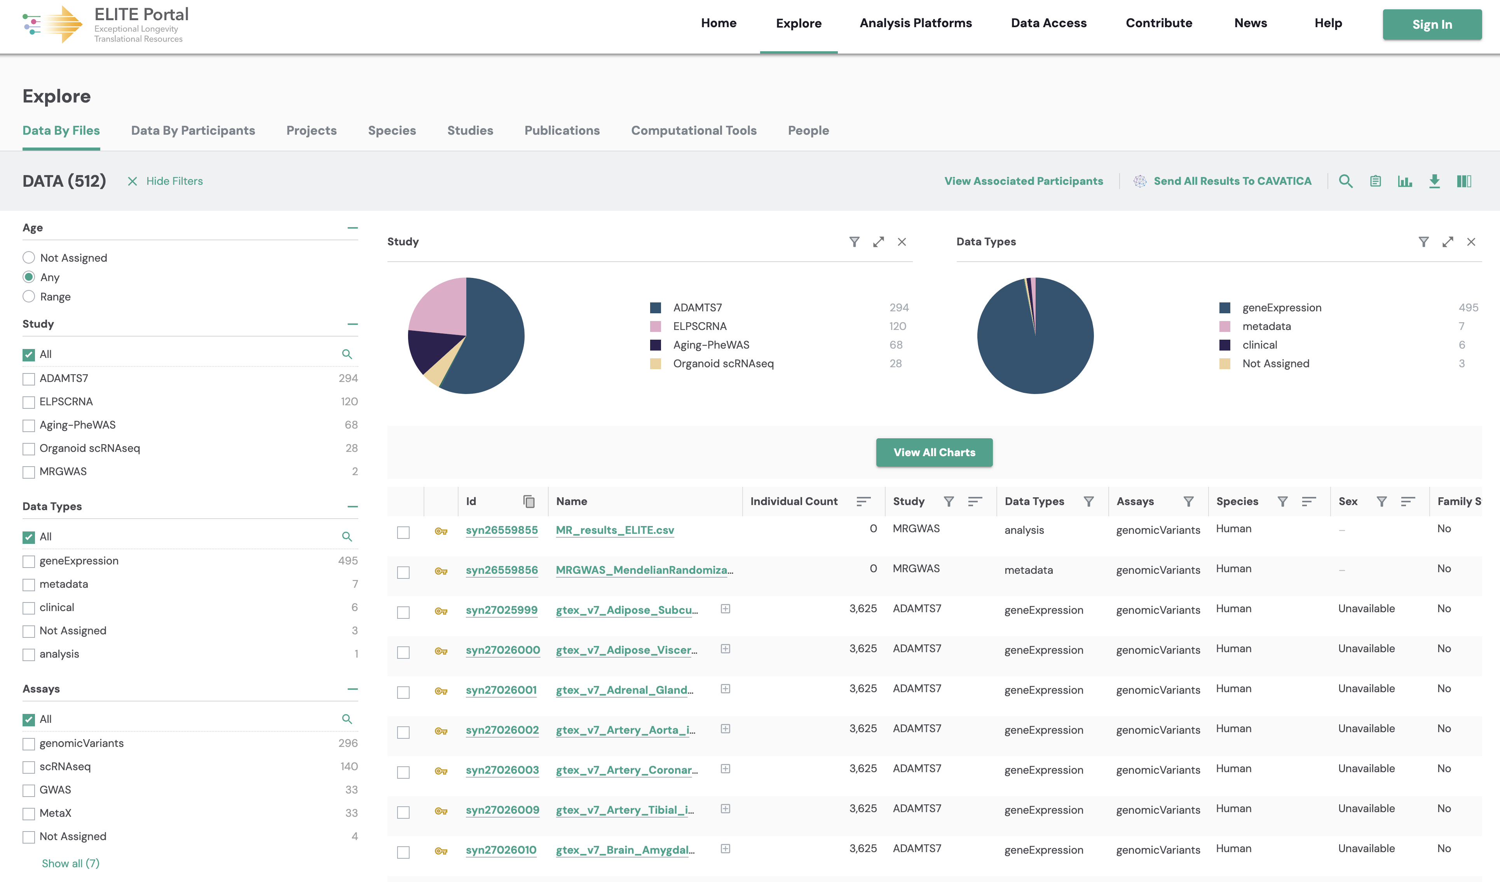Open Data Access in top navigation
Viewport: 1500px width, 882px height.
pyautogui.click(x=1048, y=23)
